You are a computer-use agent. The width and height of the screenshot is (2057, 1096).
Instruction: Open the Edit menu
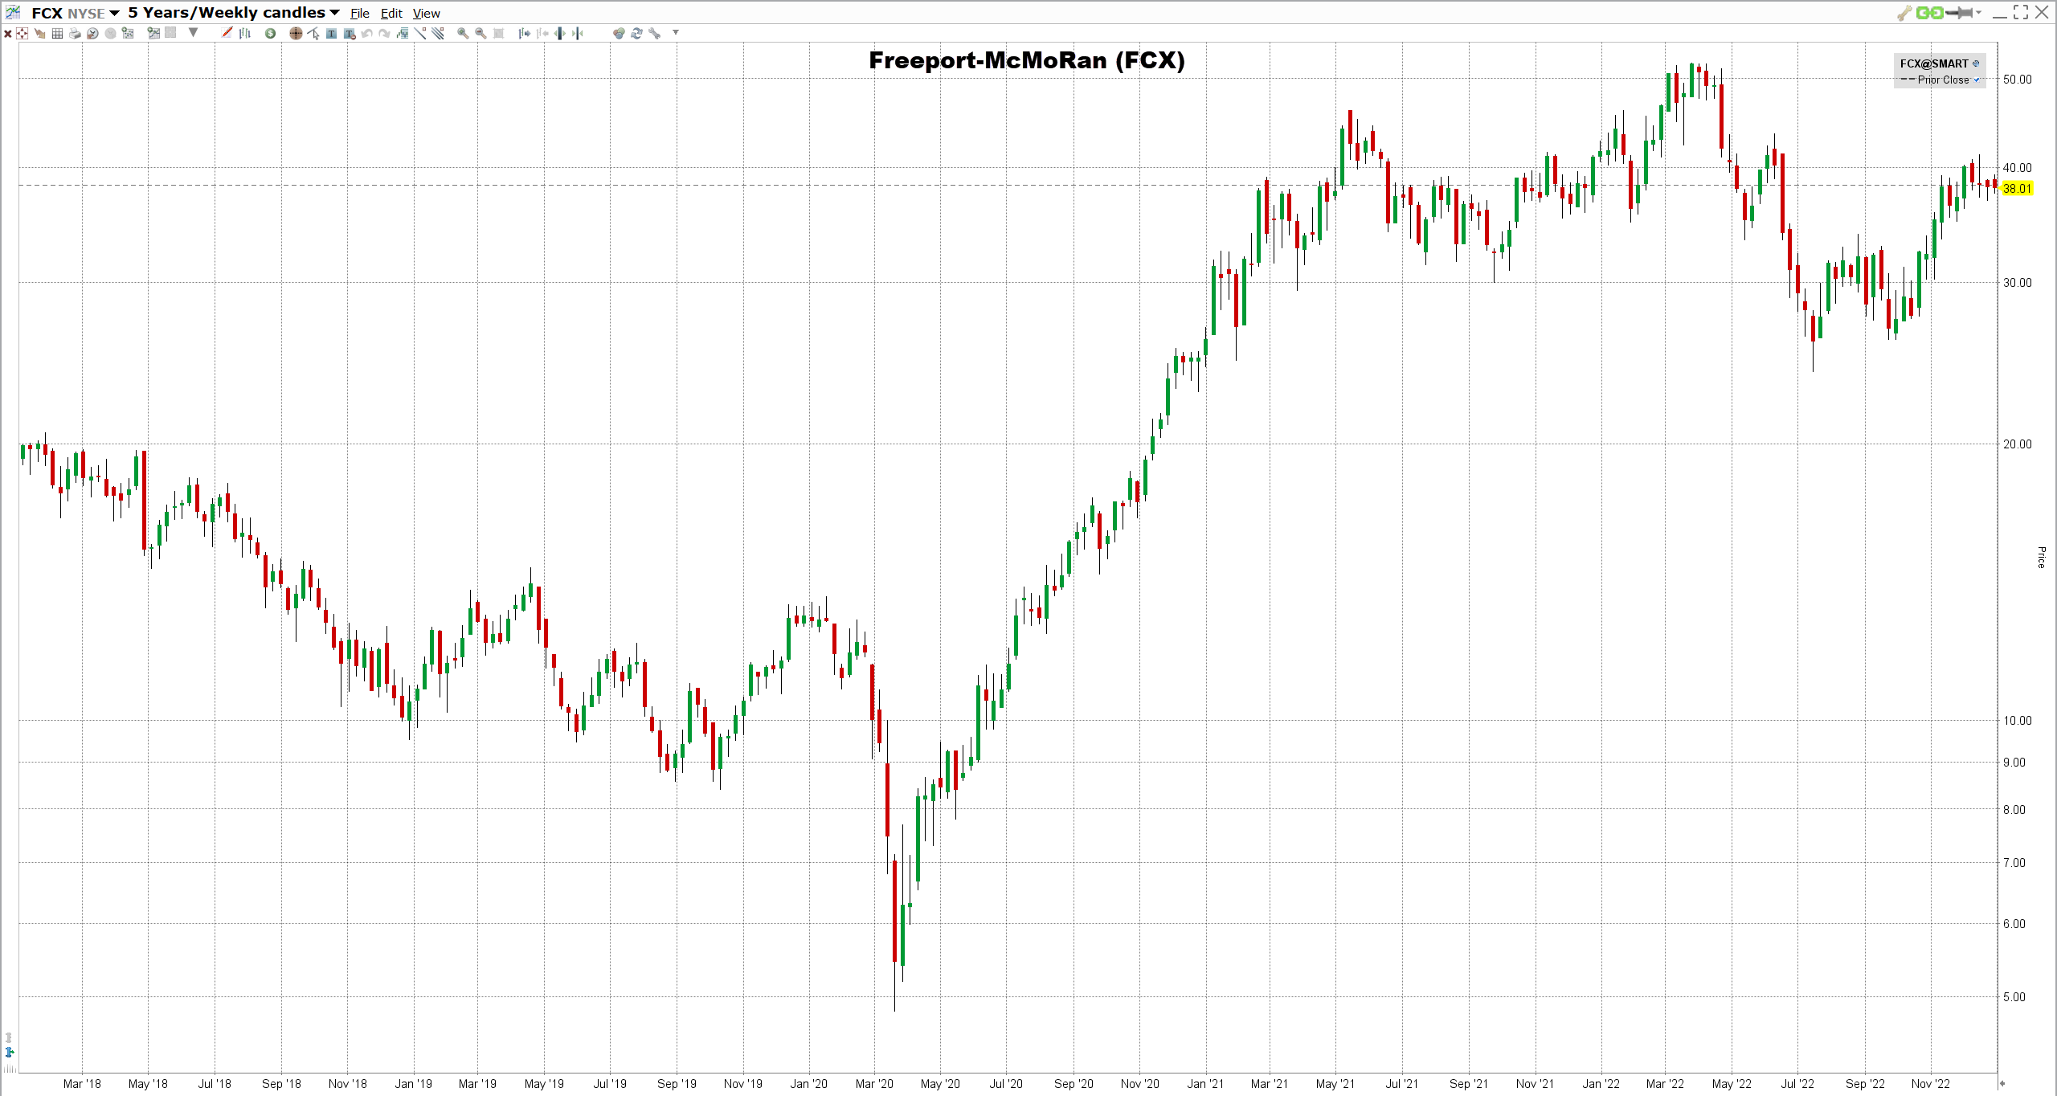391,14
